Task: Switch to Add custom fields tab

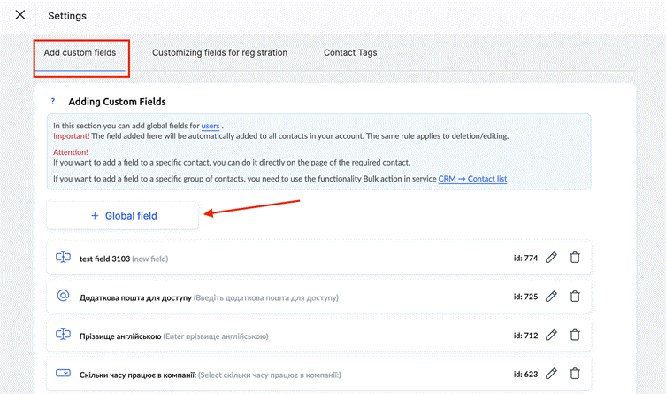Action: [x=80, y=53]
